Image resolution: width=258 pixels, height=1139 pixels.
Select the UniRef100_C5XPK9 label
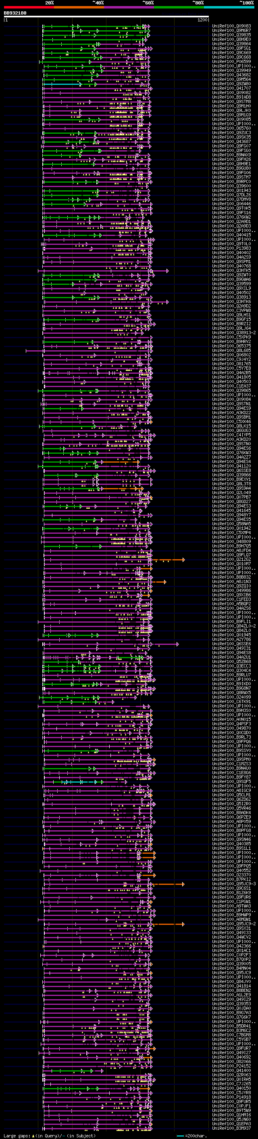[x=231, y=337]
